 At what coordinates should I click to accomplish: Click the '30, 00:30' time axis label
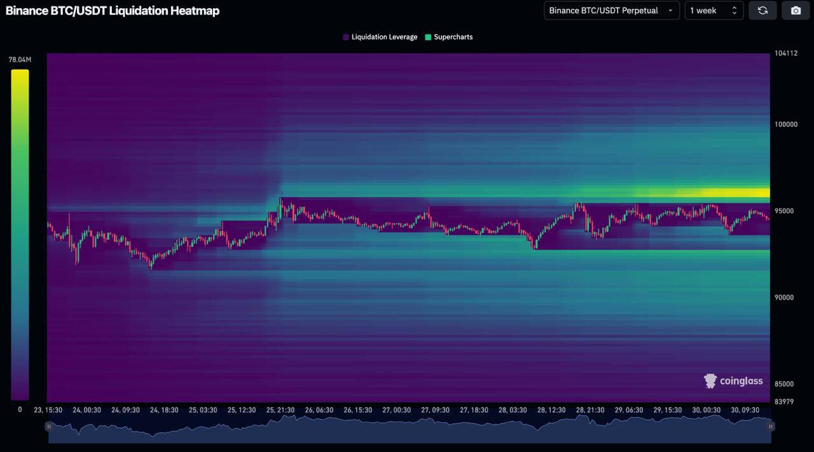click(707, 410)
